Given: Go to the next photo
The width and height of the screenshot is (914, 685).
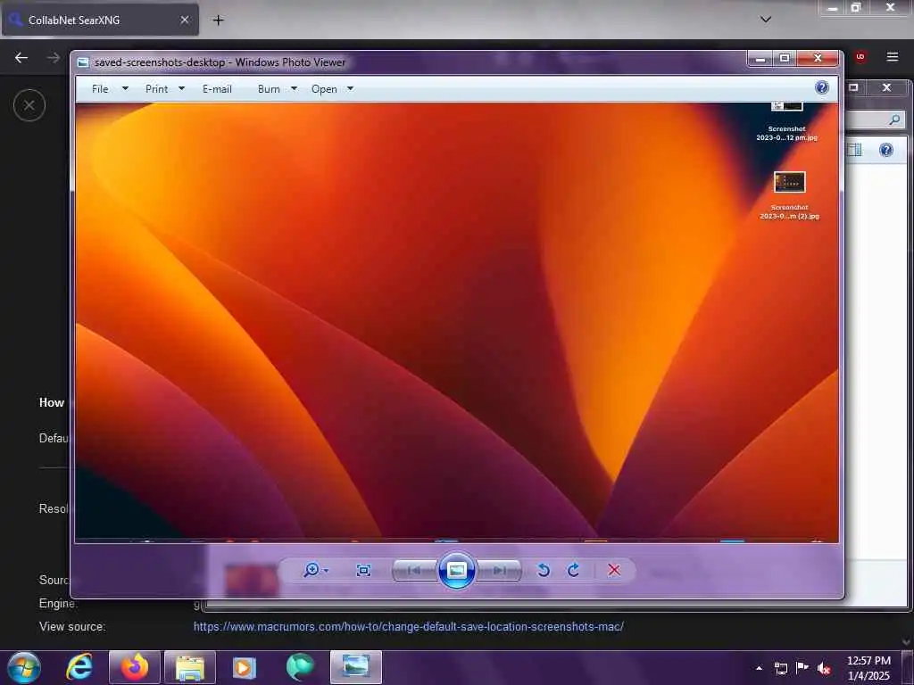Looking at the screenshot, I should pos(499,570).
